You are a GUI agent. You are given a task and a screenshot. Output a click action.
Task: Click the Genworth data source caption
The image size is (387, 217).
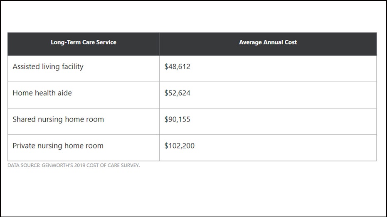[74, 166]
